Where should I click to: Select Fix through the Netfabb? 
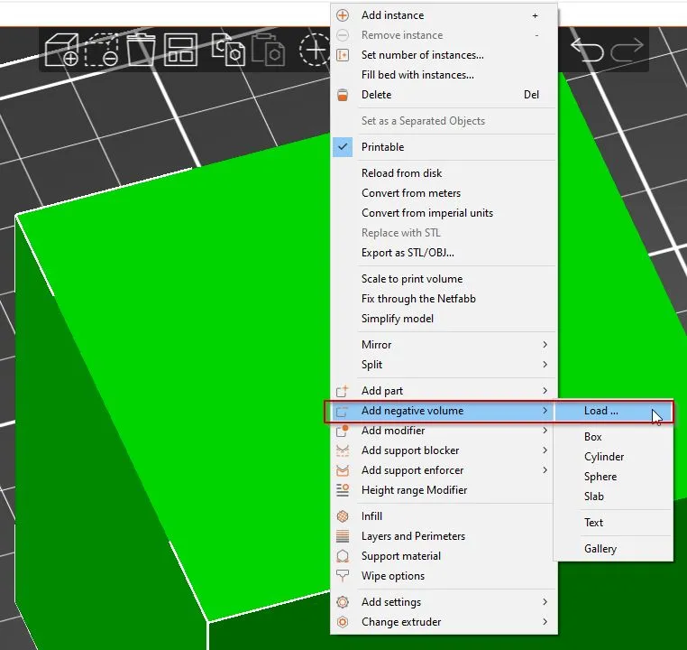(418, 299)
